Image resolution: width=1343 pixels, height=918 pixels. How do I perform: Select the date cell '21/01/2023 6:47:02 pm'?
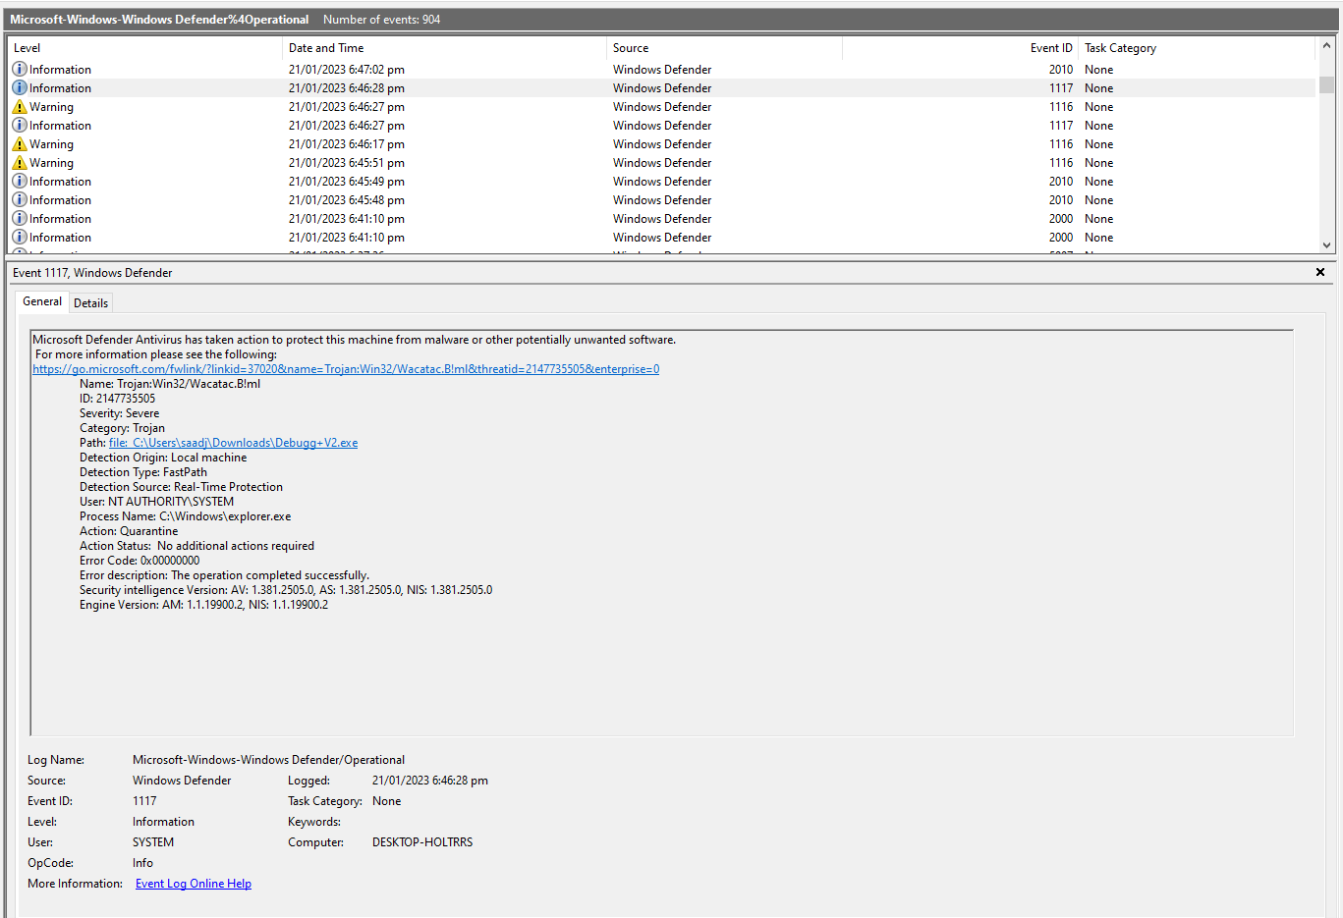[347, 70]
